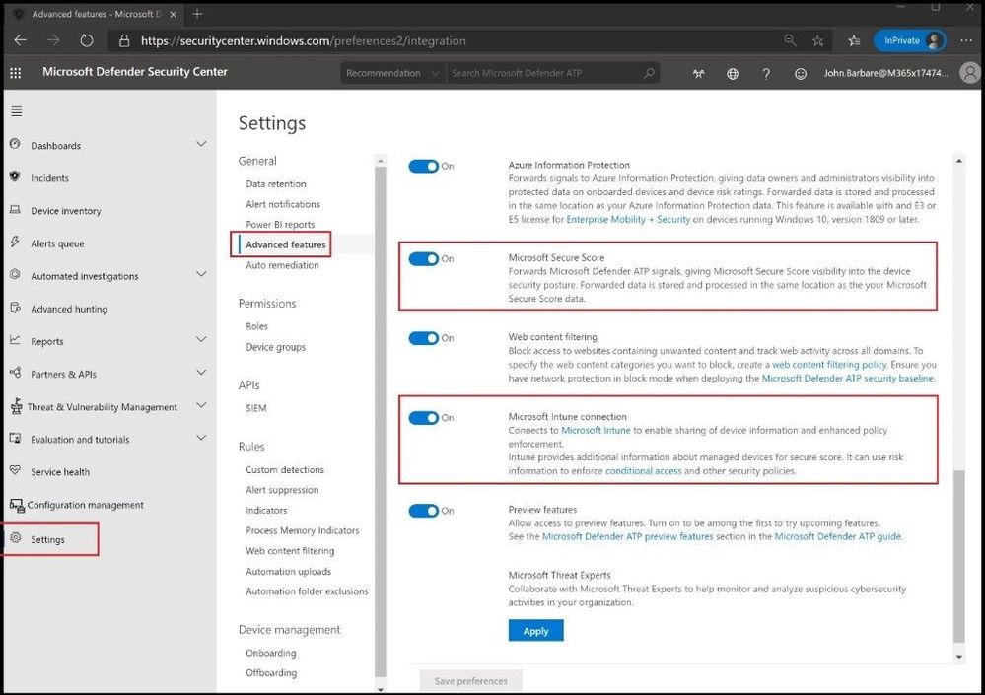Open the Onboarding device management page
Viewport: 985px width, 695px height.
[271, 653]
